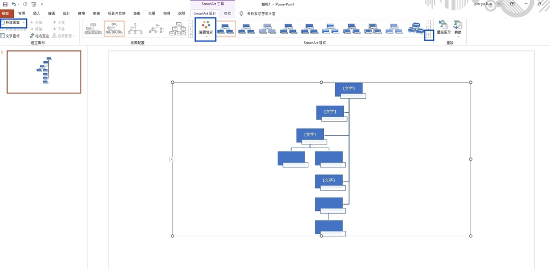Open the 版面配置 hierarchy layout dropdown
Screen dimensions: 550x269
pos(64,36)
